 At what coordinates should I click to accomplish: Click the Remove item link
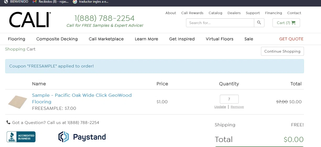coord(237,107)
